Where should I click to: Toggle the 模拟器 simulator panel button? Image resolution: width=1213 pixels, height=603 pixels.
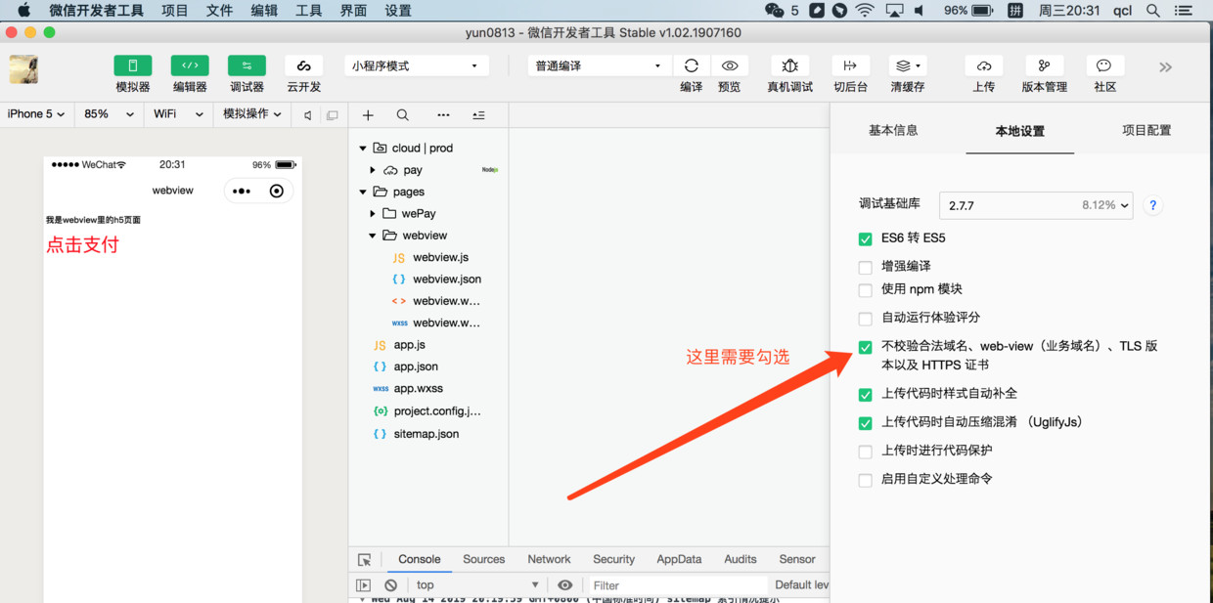tap(133, 65)
